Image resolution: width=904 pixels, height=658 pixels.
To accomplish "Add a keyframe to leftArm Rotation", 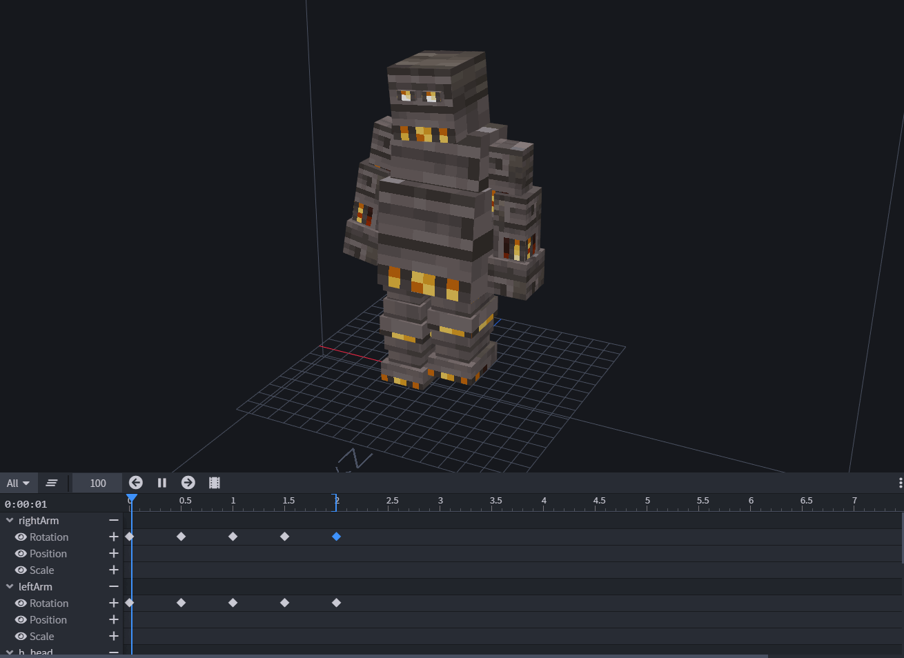I will (x=114, y=603).
